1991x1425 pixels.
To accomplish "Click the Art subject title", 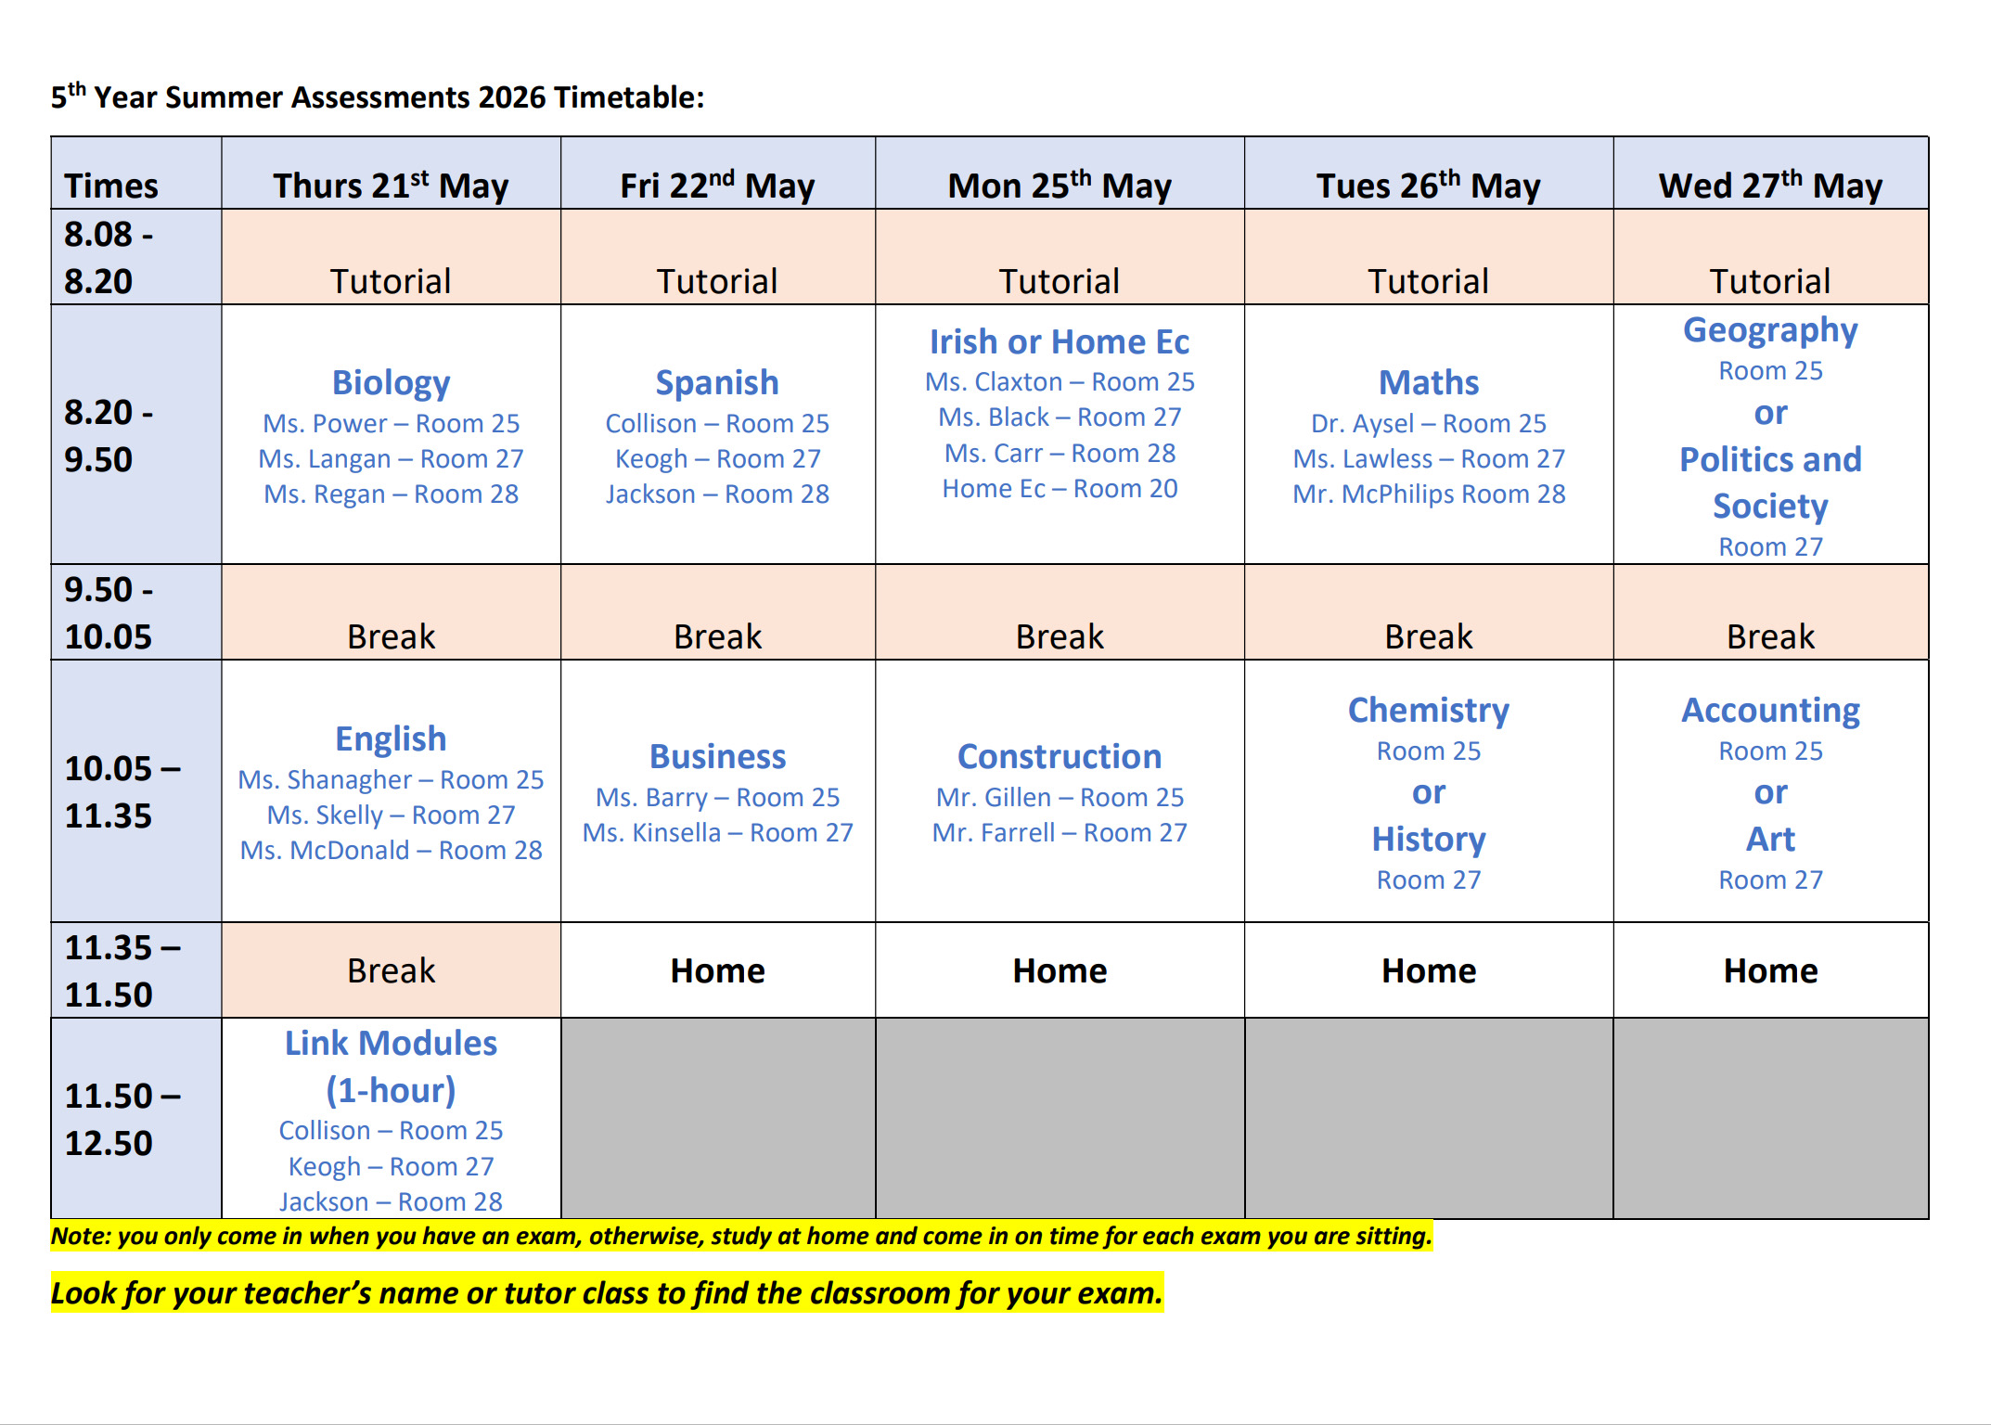I will (x=1770, y=839).
